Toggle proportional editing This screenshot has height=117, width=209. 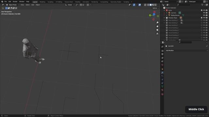88,5
